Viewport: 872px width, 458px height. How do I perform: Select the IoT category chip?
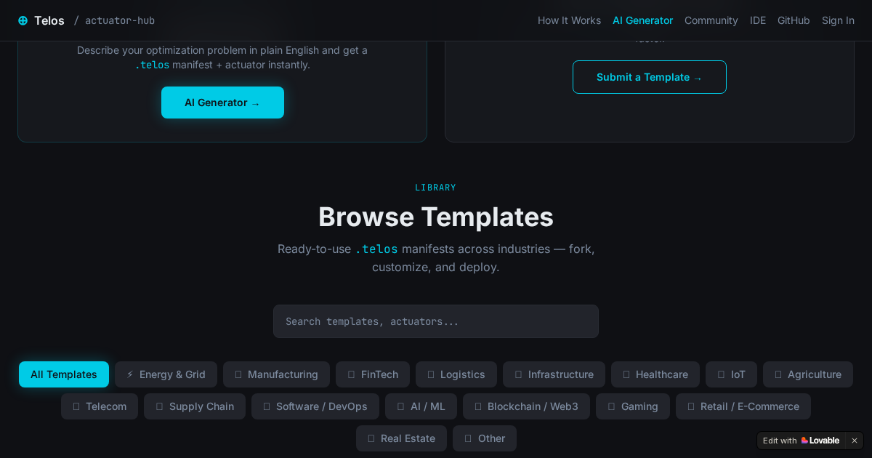(x=731, y=374)
